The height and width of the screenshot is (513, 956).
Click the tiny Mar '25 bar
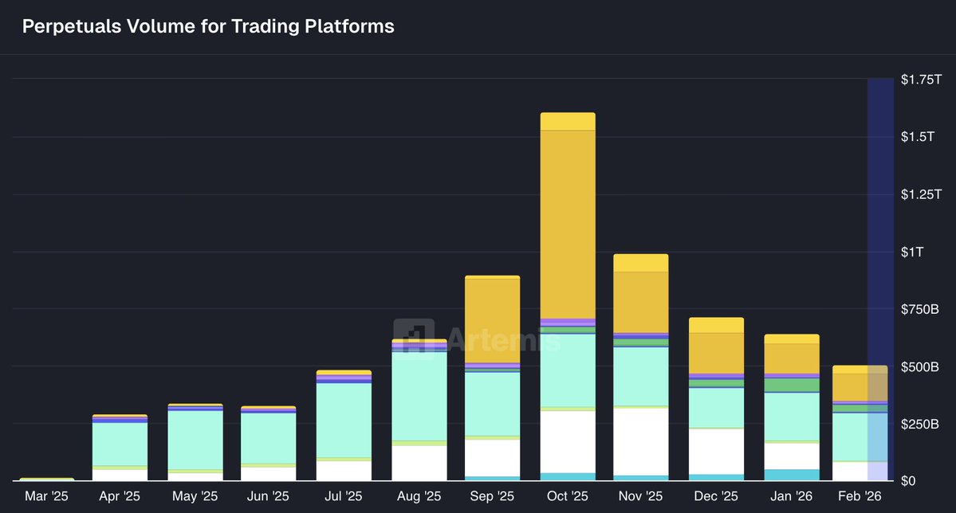click(x=47, y=479)
